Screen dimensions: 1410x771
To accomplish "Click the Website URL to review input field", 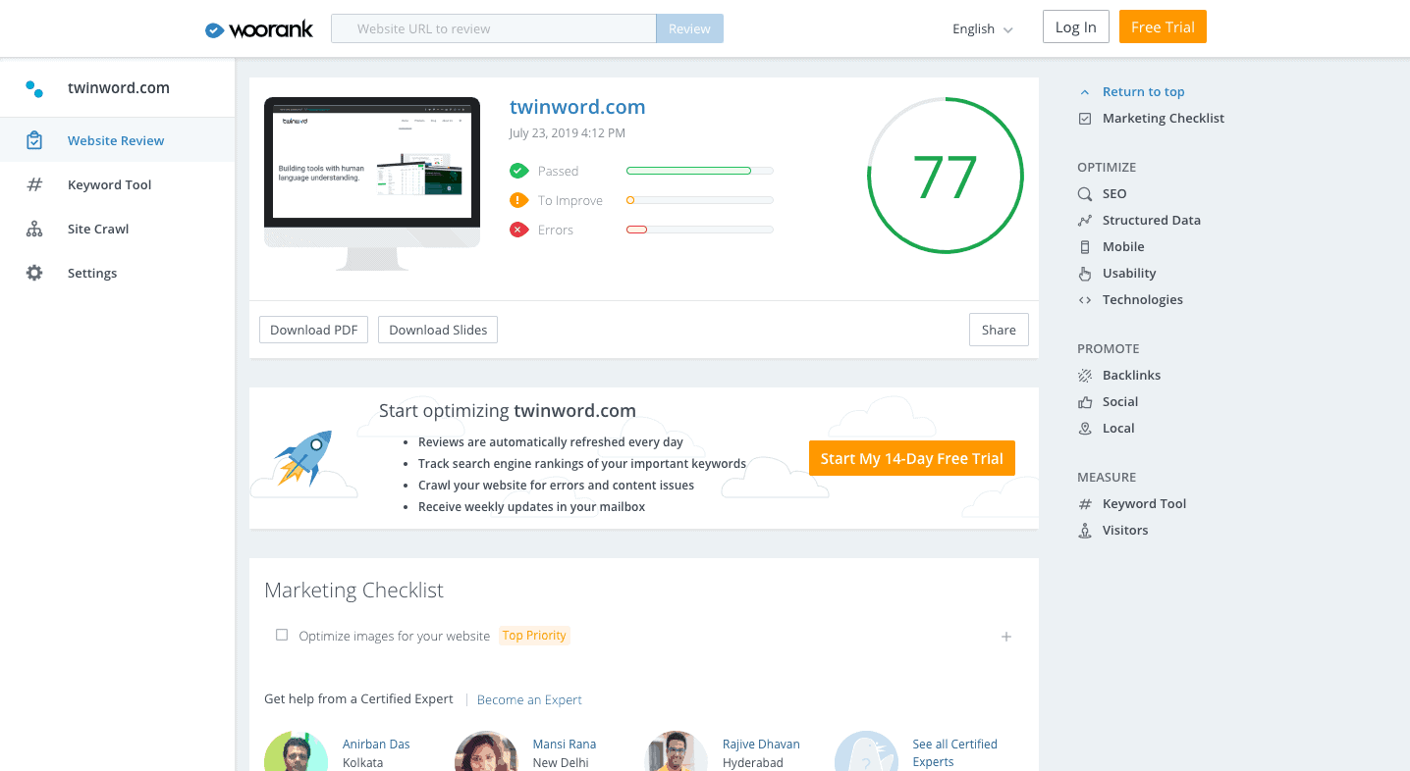I will pyautogui.click(x=494, y=28).
